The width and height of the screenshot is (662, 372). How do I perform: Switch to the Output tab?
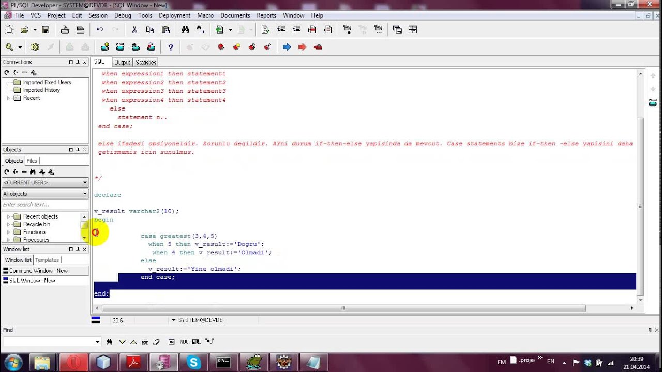[x=122, y=63]
